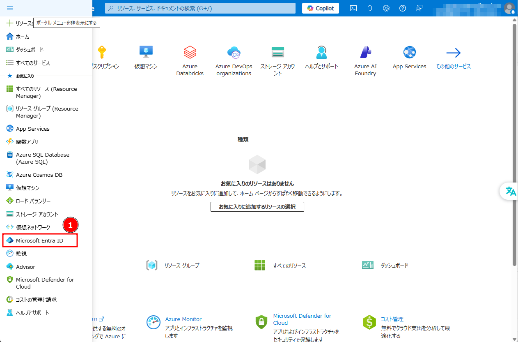This screenshot has width=518, height=342.
Task: Open コスト管理 tool link
Action: point(392,319)
